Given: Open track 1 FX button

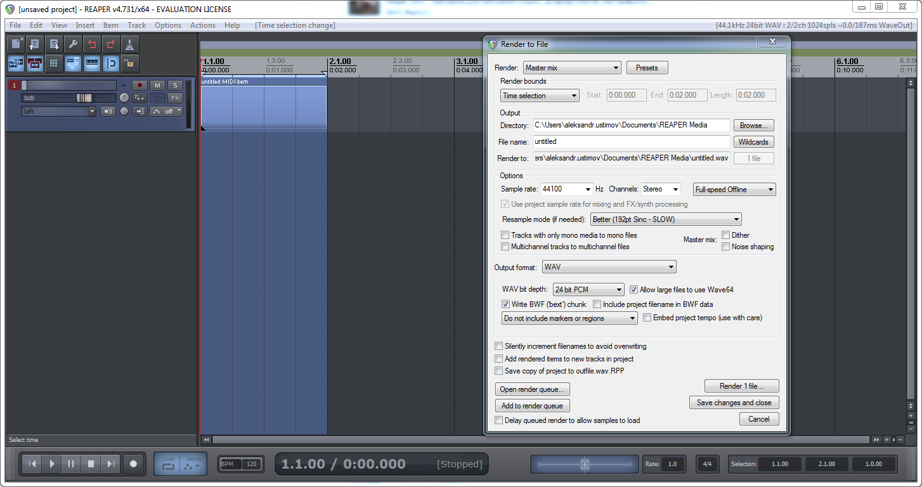Looking at the screenshot, I should point(175,98).
